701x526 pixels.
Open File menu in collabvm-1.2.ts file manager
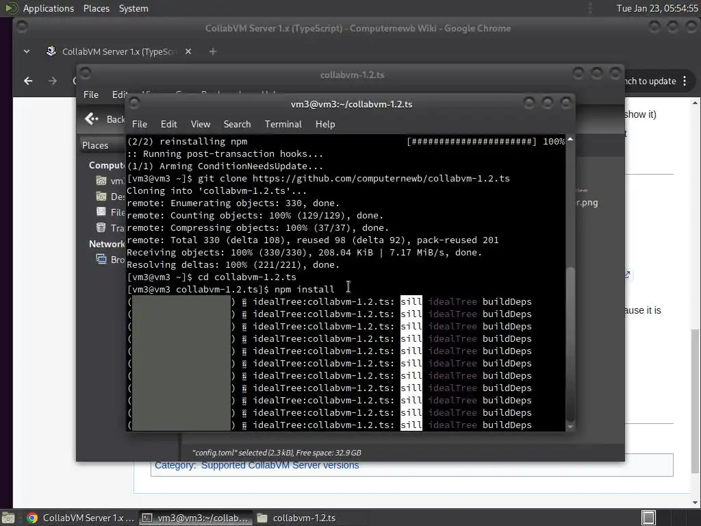click(91, 95)
